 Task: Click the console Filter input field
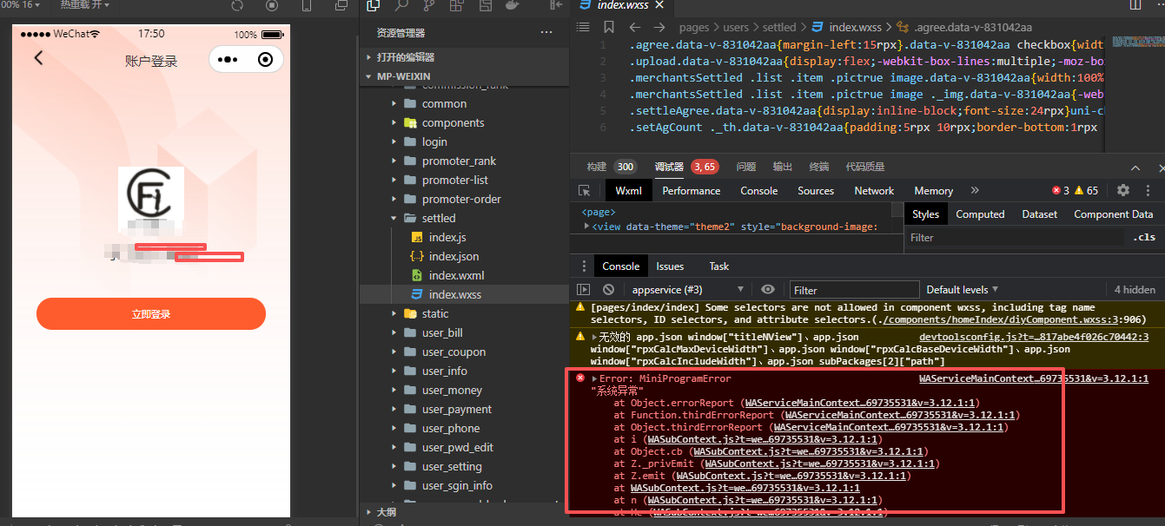click(853, 290)
